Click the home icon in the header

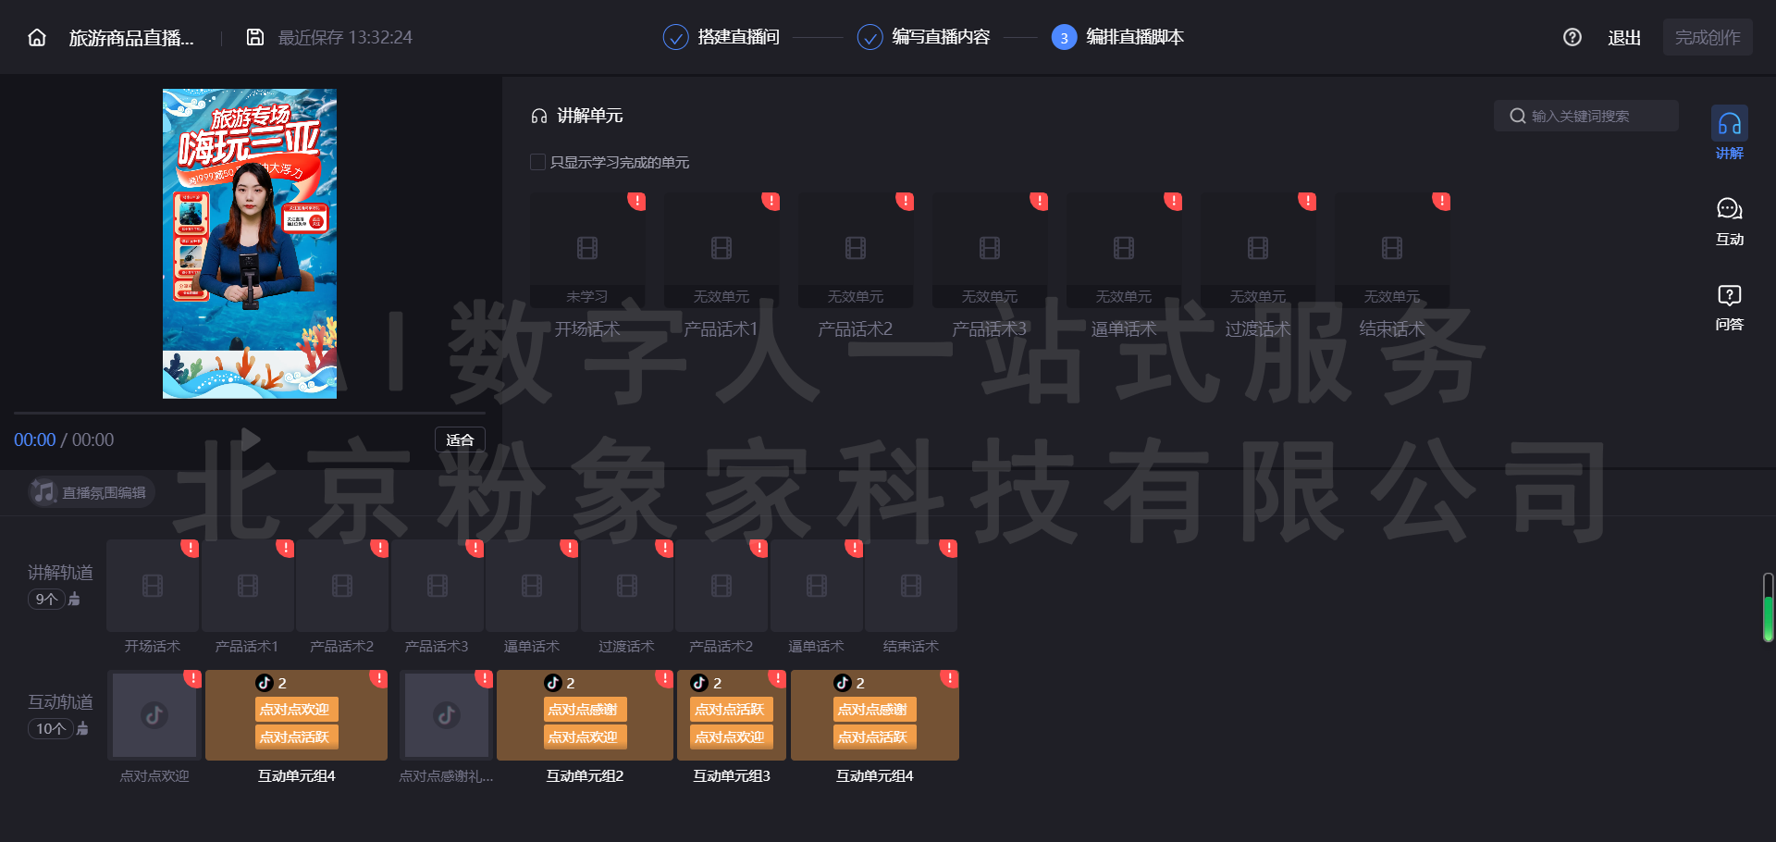click(37, 38)
